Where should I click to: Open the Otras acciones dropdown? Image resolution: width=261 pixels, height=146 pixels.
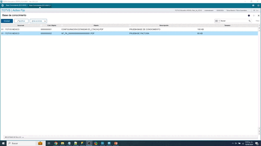[x=38, y=21]
